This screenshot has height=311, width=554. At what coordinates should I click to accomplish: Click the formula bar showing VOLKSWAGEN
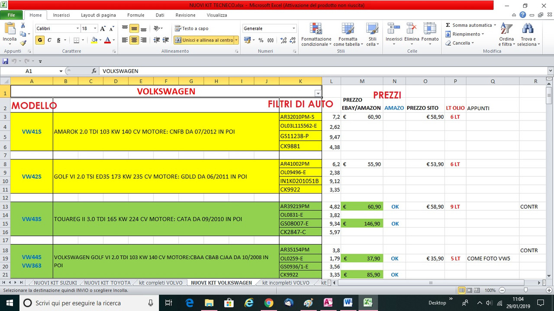pyautogui.click(x=323, y=71)
